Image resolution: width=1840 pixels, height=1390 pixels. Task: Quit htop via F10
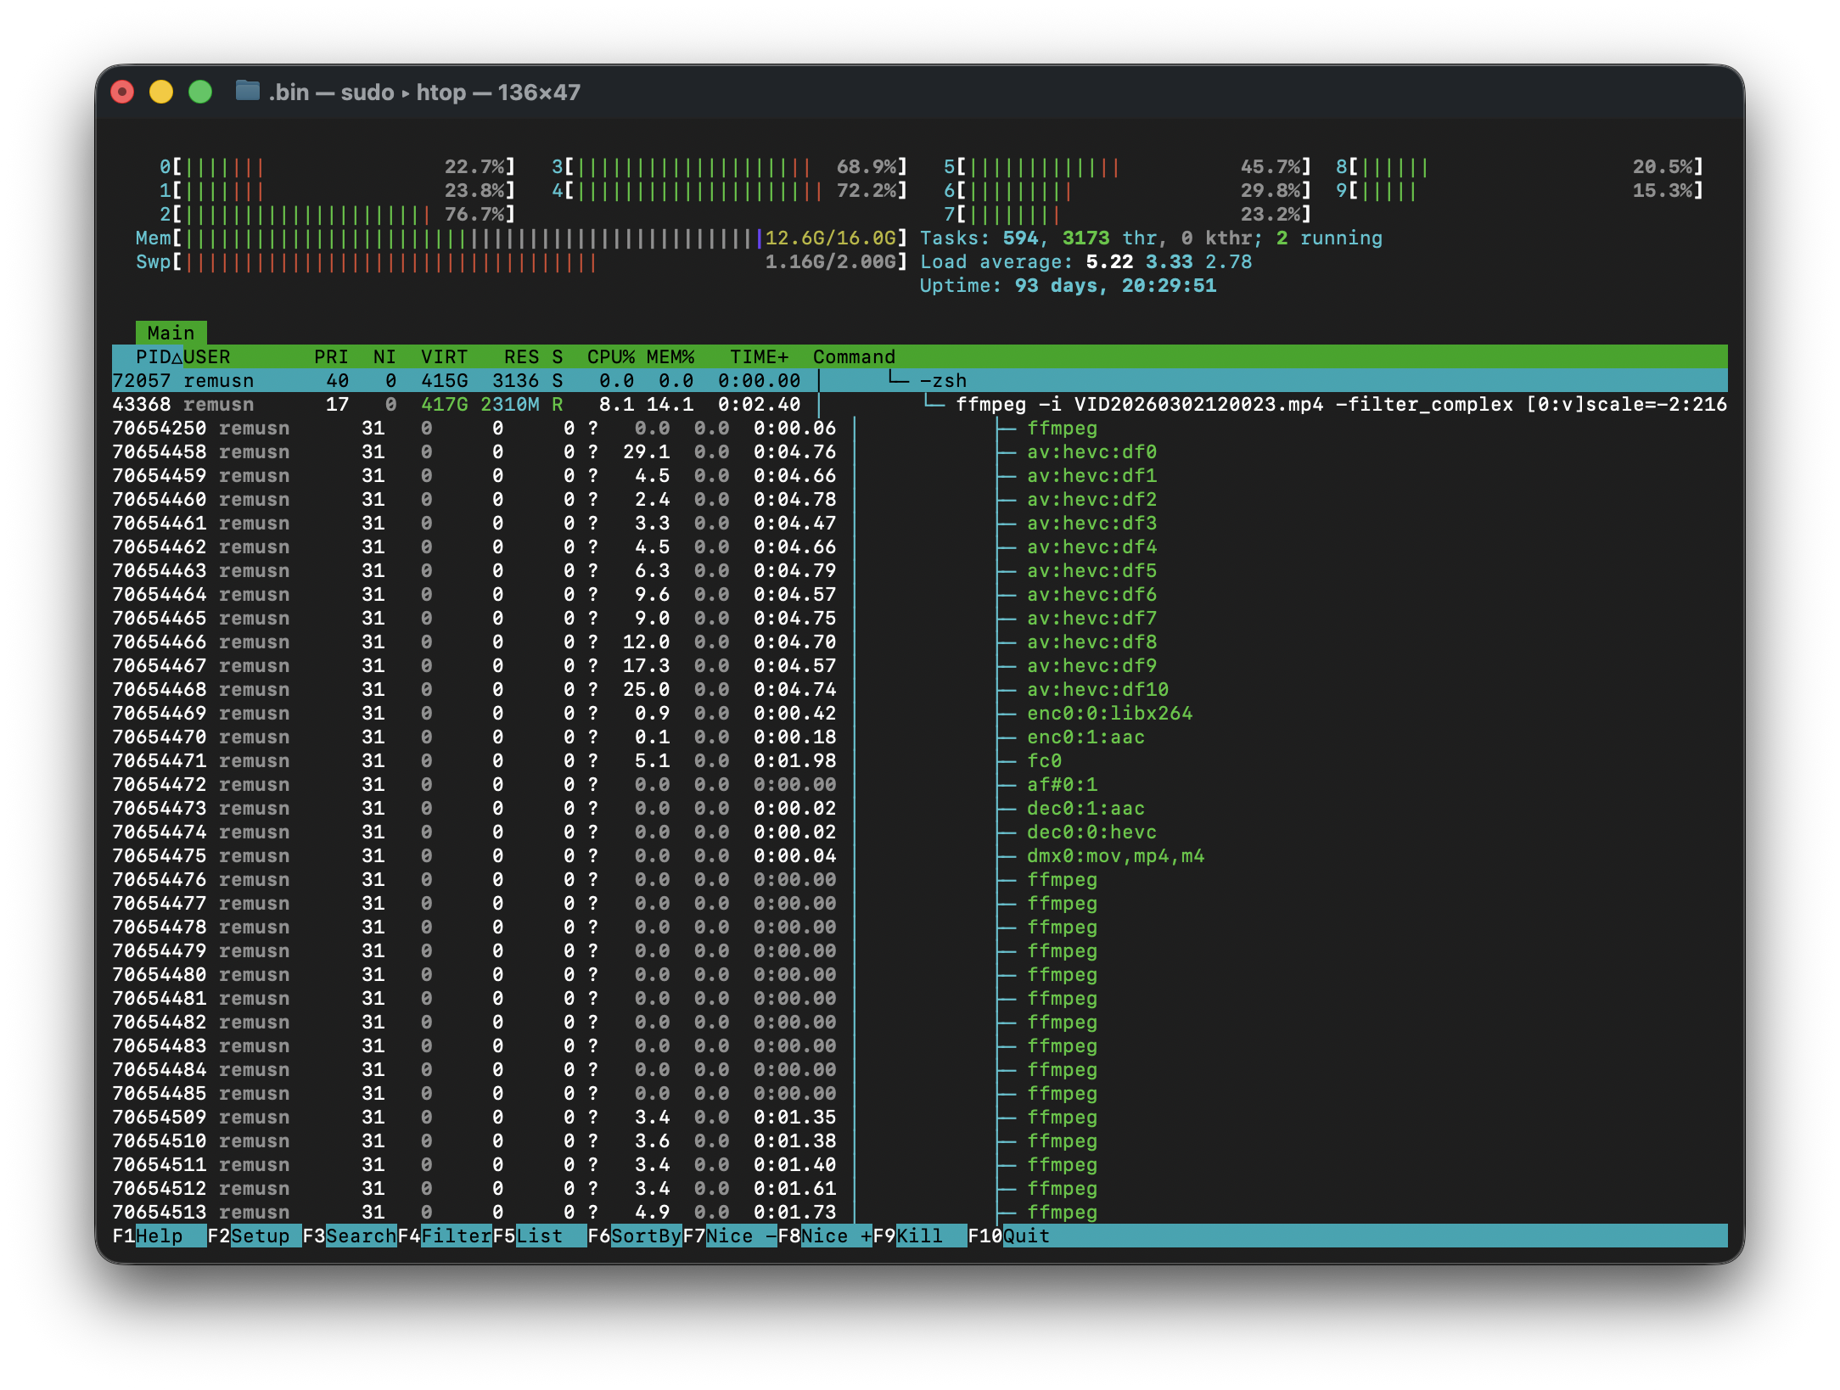click(x=1013, y=1236)
